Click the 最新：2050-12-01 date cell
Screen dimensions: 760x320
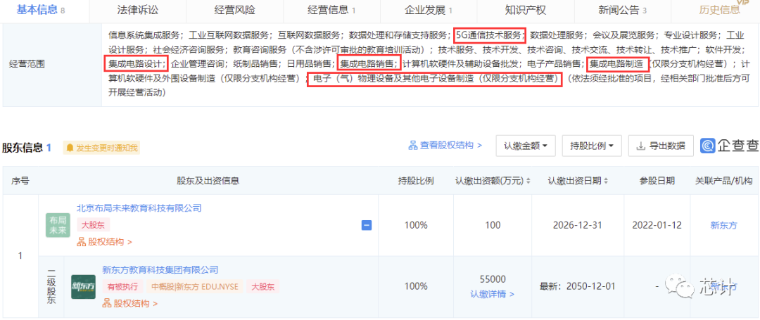(578, 286)
